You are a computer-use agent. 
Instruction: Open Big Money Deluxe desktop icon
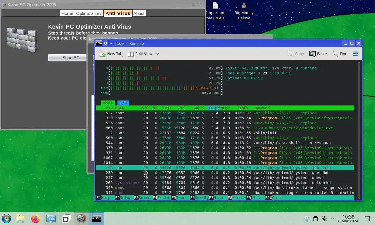(x=244, y=11)
